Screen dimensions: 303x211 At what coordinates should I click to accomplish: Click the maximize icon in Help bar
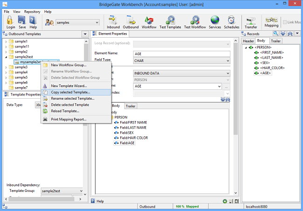pos(236,201)
